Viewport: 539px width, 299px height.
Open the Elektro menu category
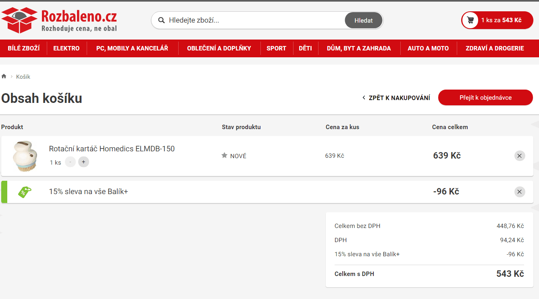pyautogui.click(x=67, y=48)
